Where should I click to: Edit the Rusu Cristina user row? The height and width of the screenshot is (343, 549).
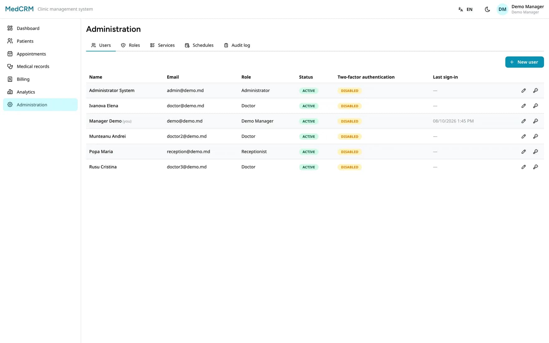pyautogui.click(x=523, y=167)
